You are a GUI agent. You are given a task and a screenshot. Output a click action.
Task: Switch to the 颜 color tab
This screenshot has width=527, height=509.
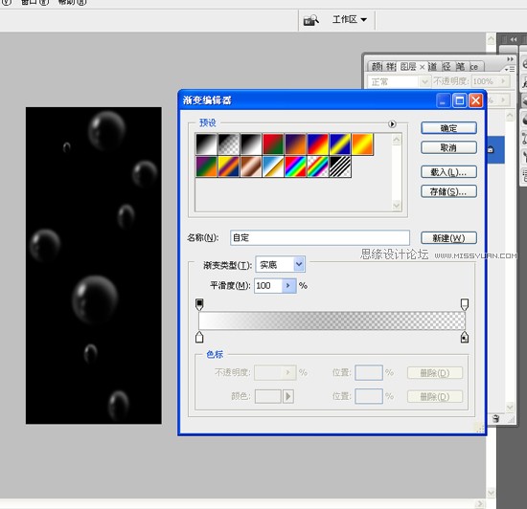(x=377, y=66)
